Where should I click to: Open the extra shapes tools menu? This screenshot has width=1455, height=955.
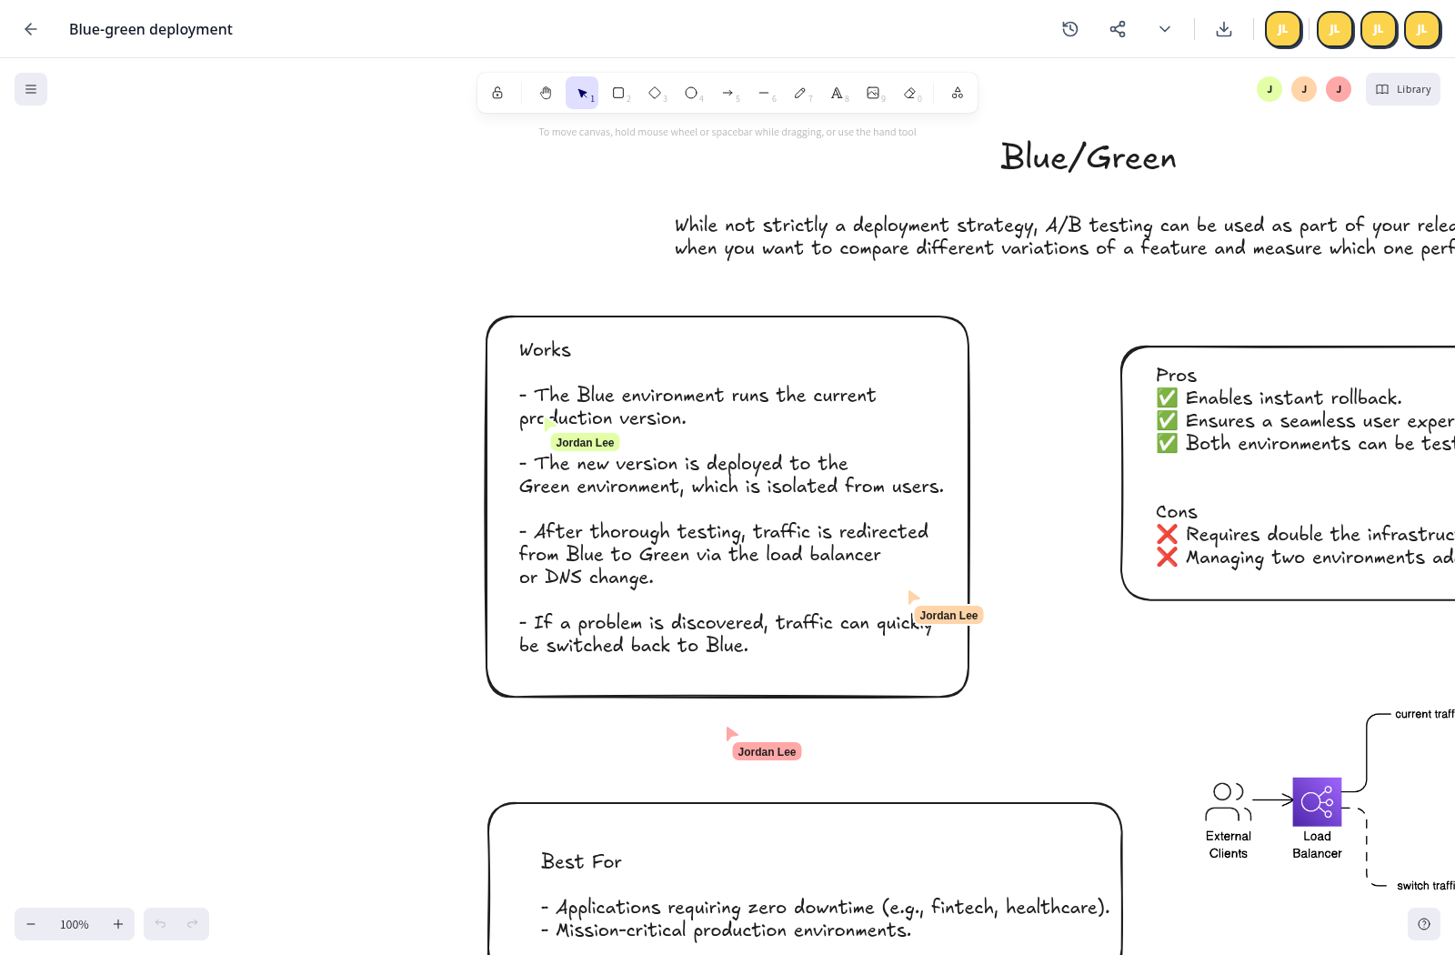(x=958, y=93)
